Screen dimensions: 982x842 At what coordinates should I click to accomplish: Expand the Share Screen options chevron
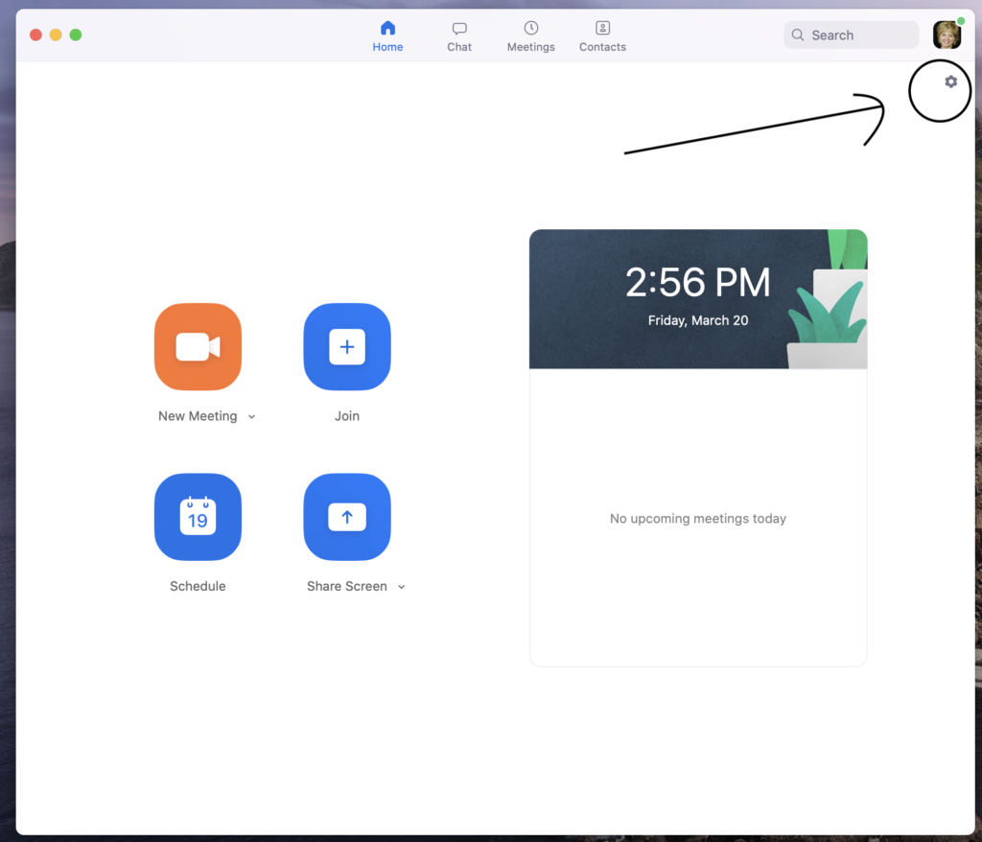click(402, 587)
